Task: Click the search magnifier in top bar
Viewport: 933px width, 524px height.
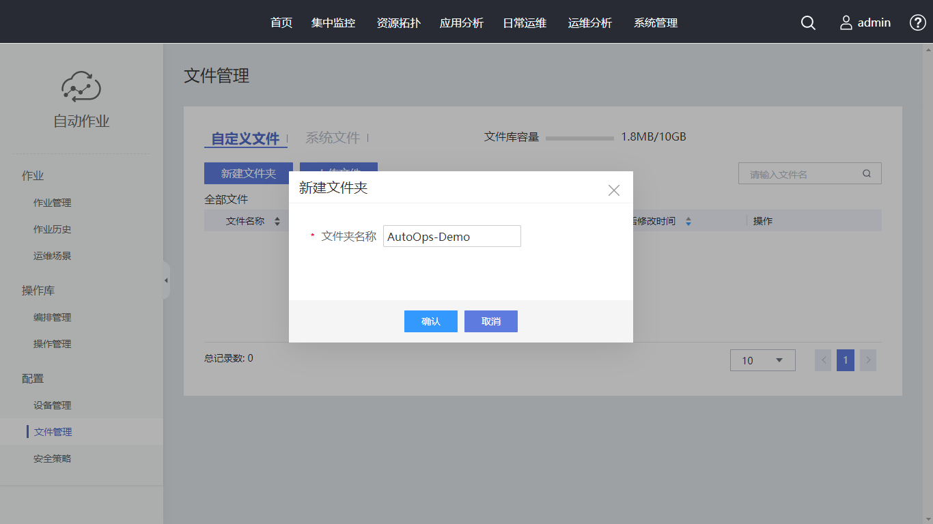Action: tap(808, 23)
